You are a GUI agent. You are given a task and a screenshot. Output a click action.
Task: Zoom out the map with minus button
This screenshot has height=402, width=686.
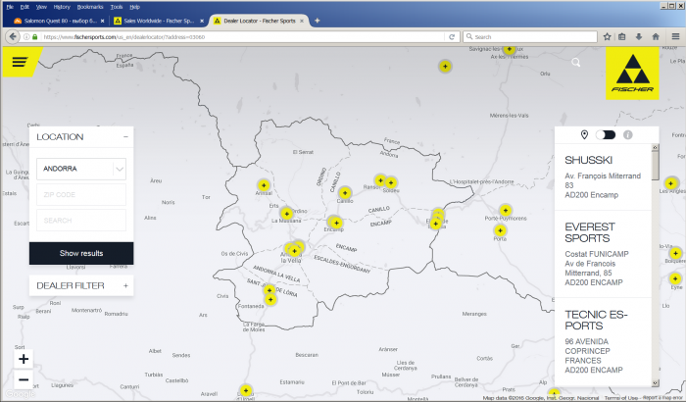click(x=24, y=379)
